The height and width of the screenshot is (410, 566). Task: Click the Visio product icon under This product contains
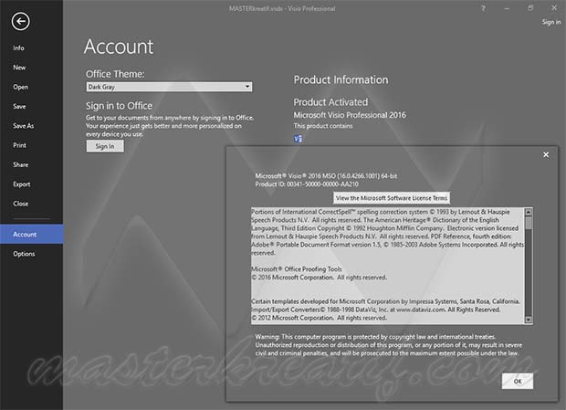[x=298, y=139]
